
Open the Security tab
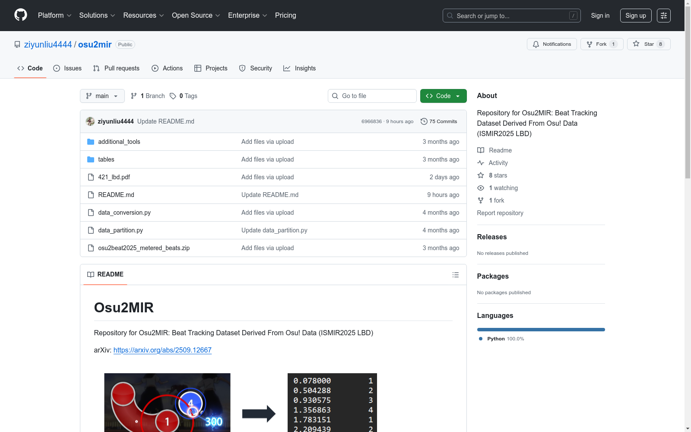coord(256,68)
